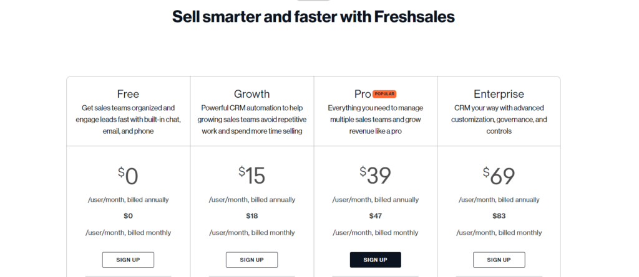Click Sign Up under the Growth plan
This screenshot has height=277, width=639.
click(251, 260)
